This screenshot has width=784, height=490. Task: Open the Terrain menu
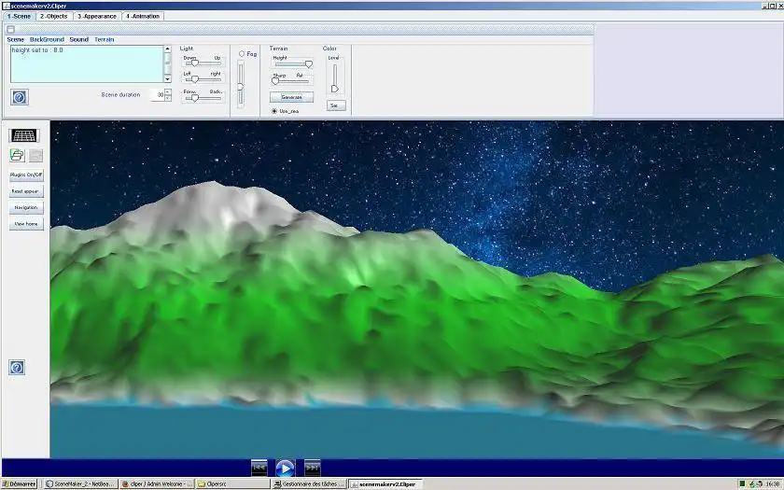pos(104,39)
